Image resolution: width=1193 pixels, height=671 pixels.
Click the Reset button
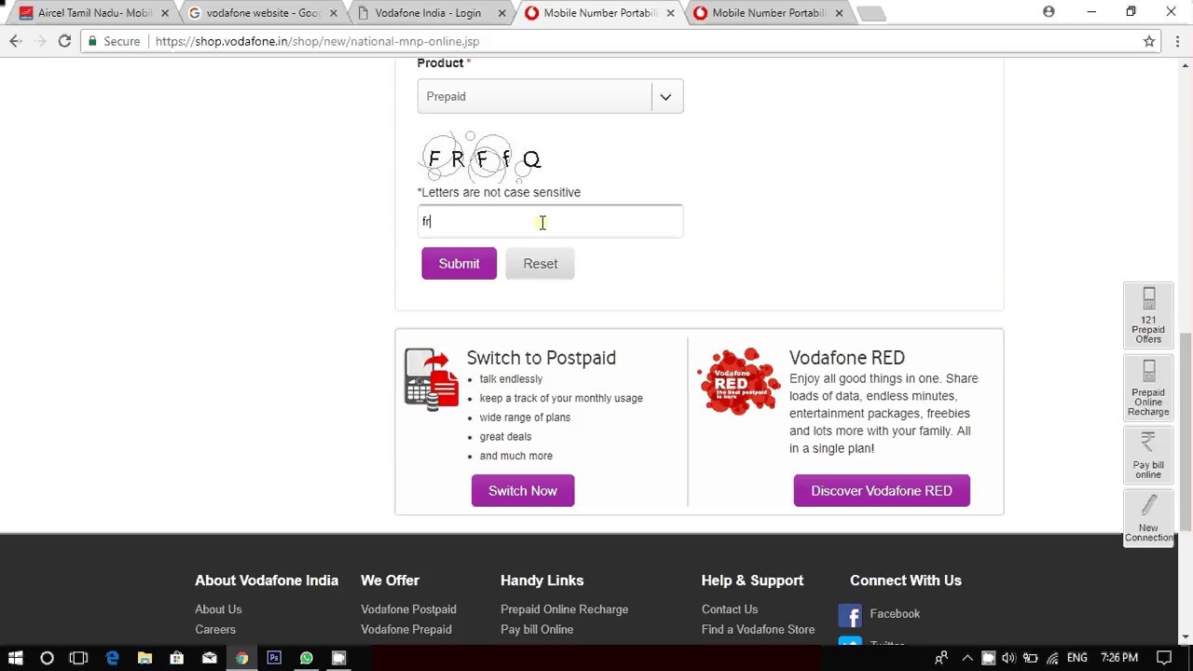[541, 264]
